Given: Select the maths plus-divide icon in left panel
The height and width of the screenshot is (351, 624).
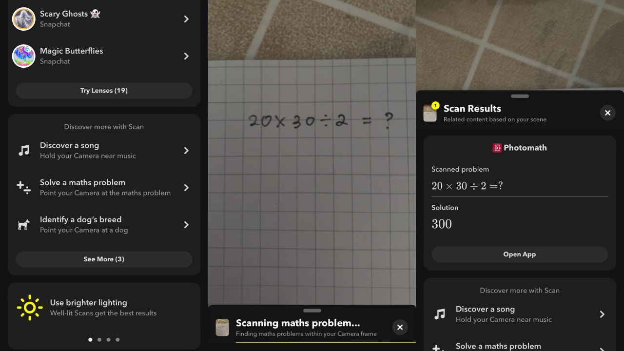Looking at the screenshot, I should click(24, 188).
